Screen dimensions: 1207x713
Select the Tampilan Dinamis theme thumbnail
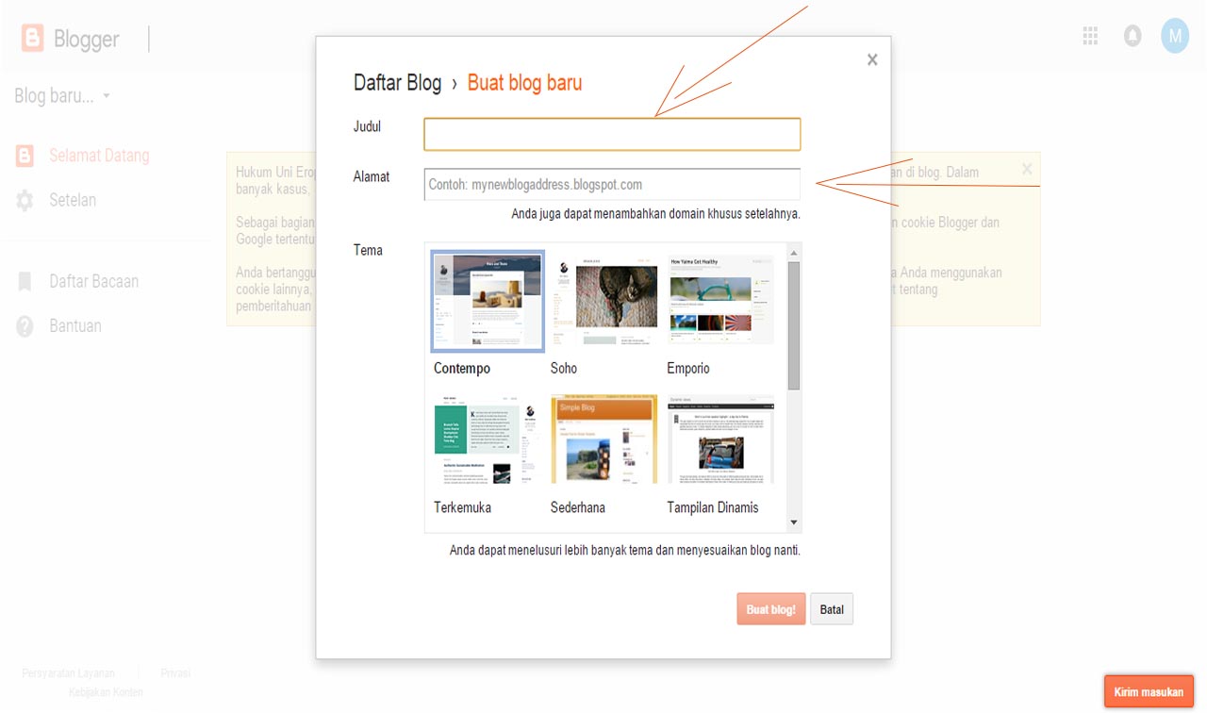[720, 440]
